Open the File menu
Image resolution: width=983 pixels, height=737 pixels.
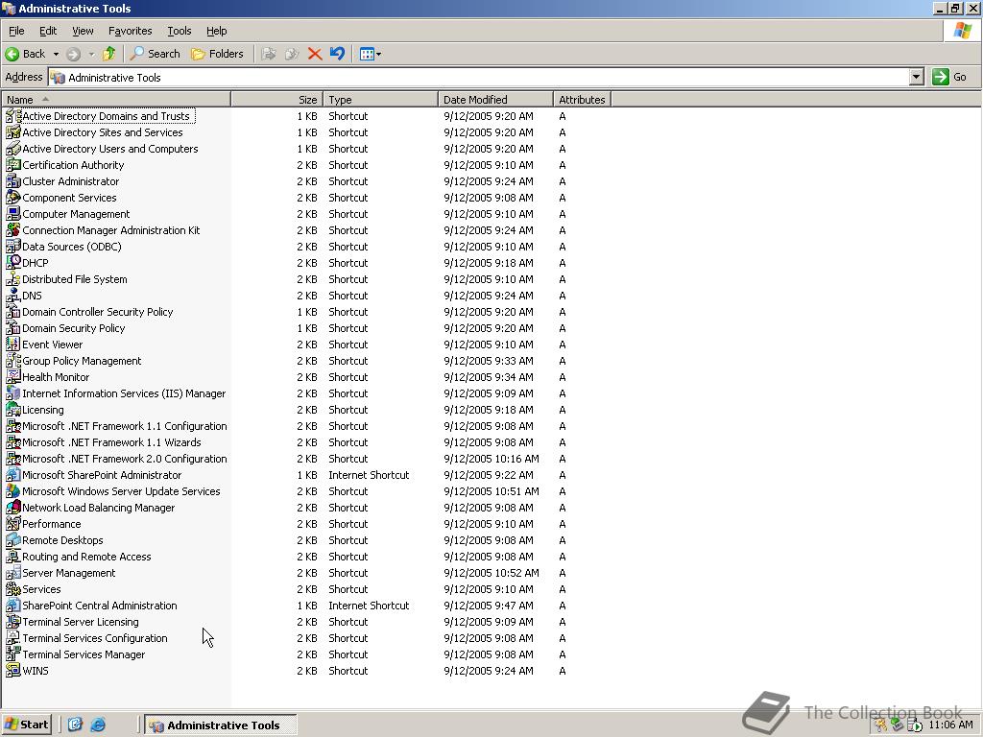click(x=16, y=31)
